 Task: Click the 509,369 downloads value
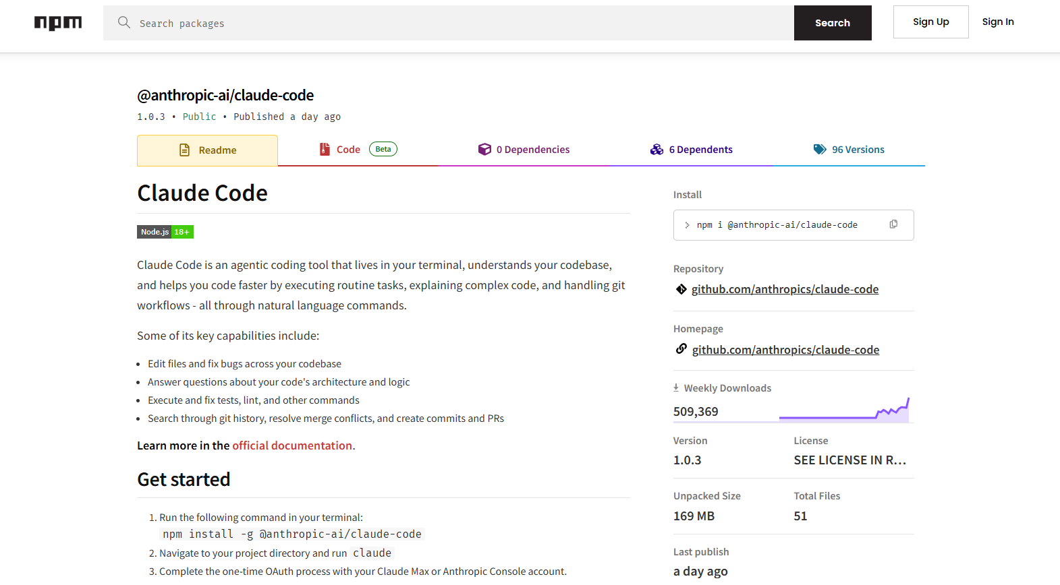pyautogui.click(x=696, y=412)
